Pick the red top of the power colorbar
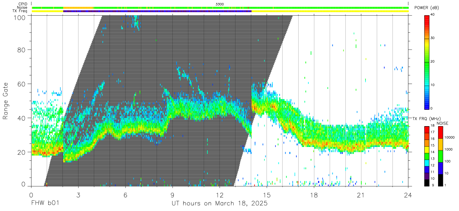This screenshot has width=459, height=211. (427, 17)
